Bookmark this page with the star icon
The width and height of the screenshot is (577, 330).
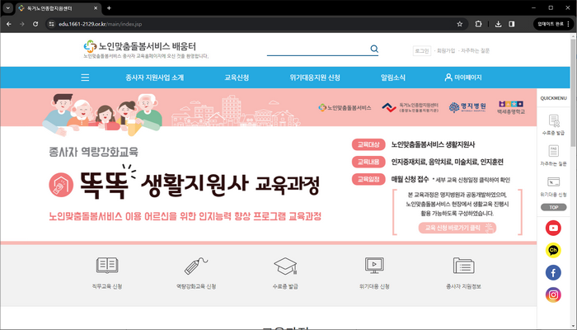[x=459, y=24]
